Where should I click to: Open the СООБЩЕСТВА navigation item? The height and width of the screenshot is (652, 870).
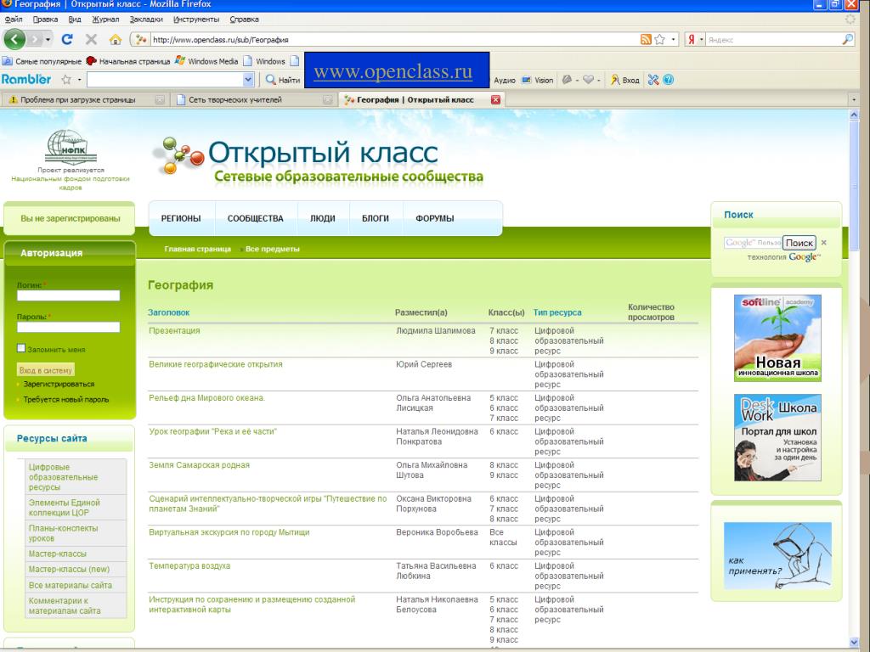255,218
